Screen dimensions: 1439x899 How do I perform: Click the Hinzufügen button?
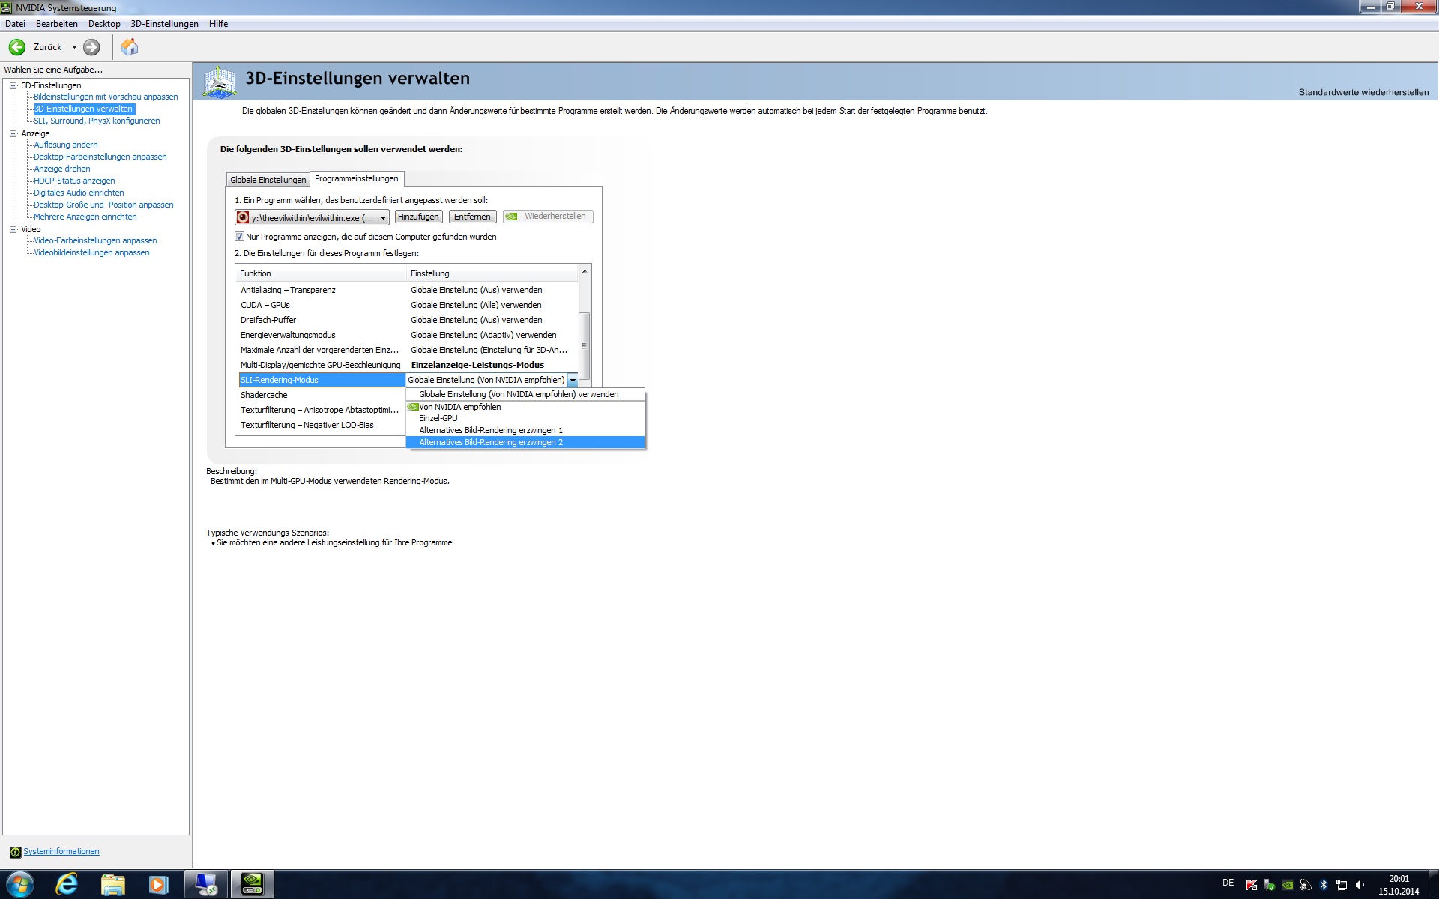pyautogui.click(x=418, y=217)
